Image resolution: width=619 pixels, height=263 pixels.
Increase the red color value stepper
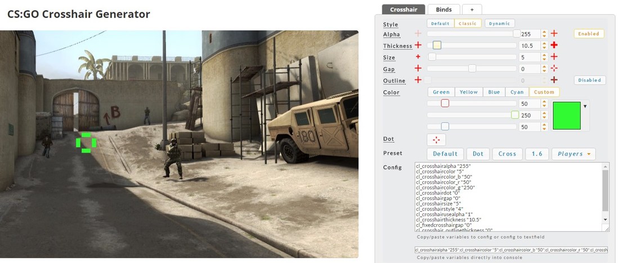(544, 102)
